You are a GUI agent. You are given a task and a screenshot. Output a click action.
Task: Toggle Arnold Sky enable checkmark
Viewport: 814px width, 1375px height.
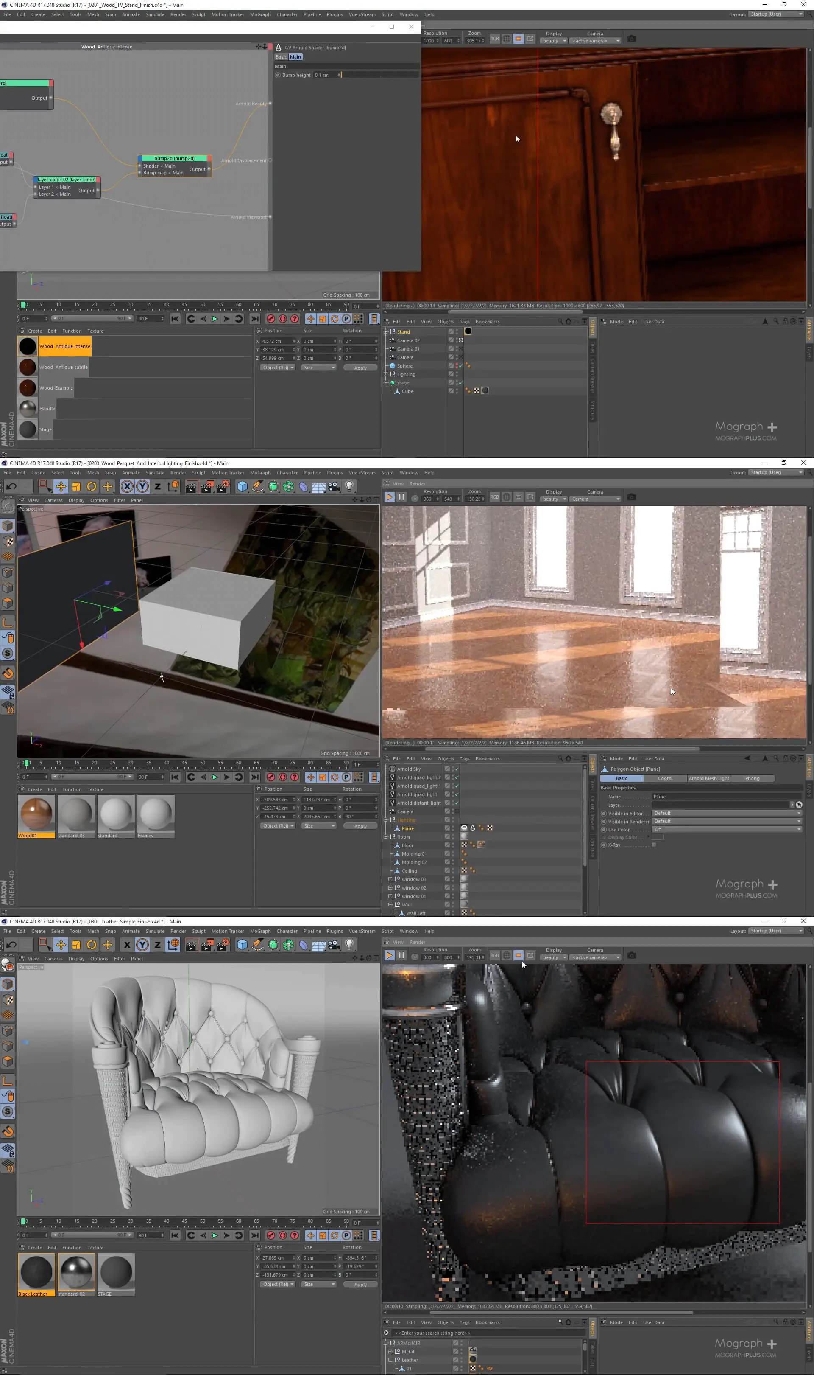click(x=456, y=769)
